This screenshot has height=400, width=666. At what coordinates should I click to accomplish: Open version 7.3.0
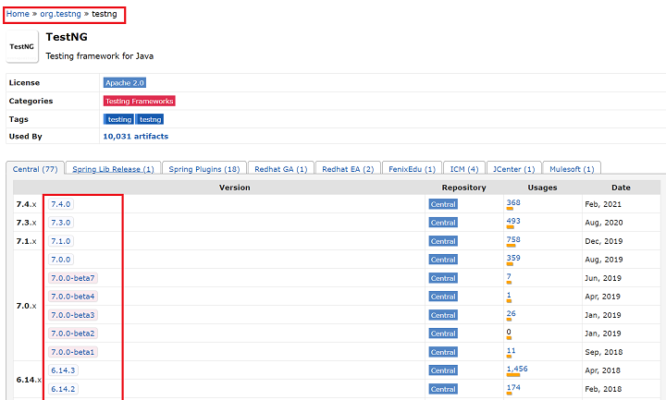pyautogui.click(x=61, y=223)
